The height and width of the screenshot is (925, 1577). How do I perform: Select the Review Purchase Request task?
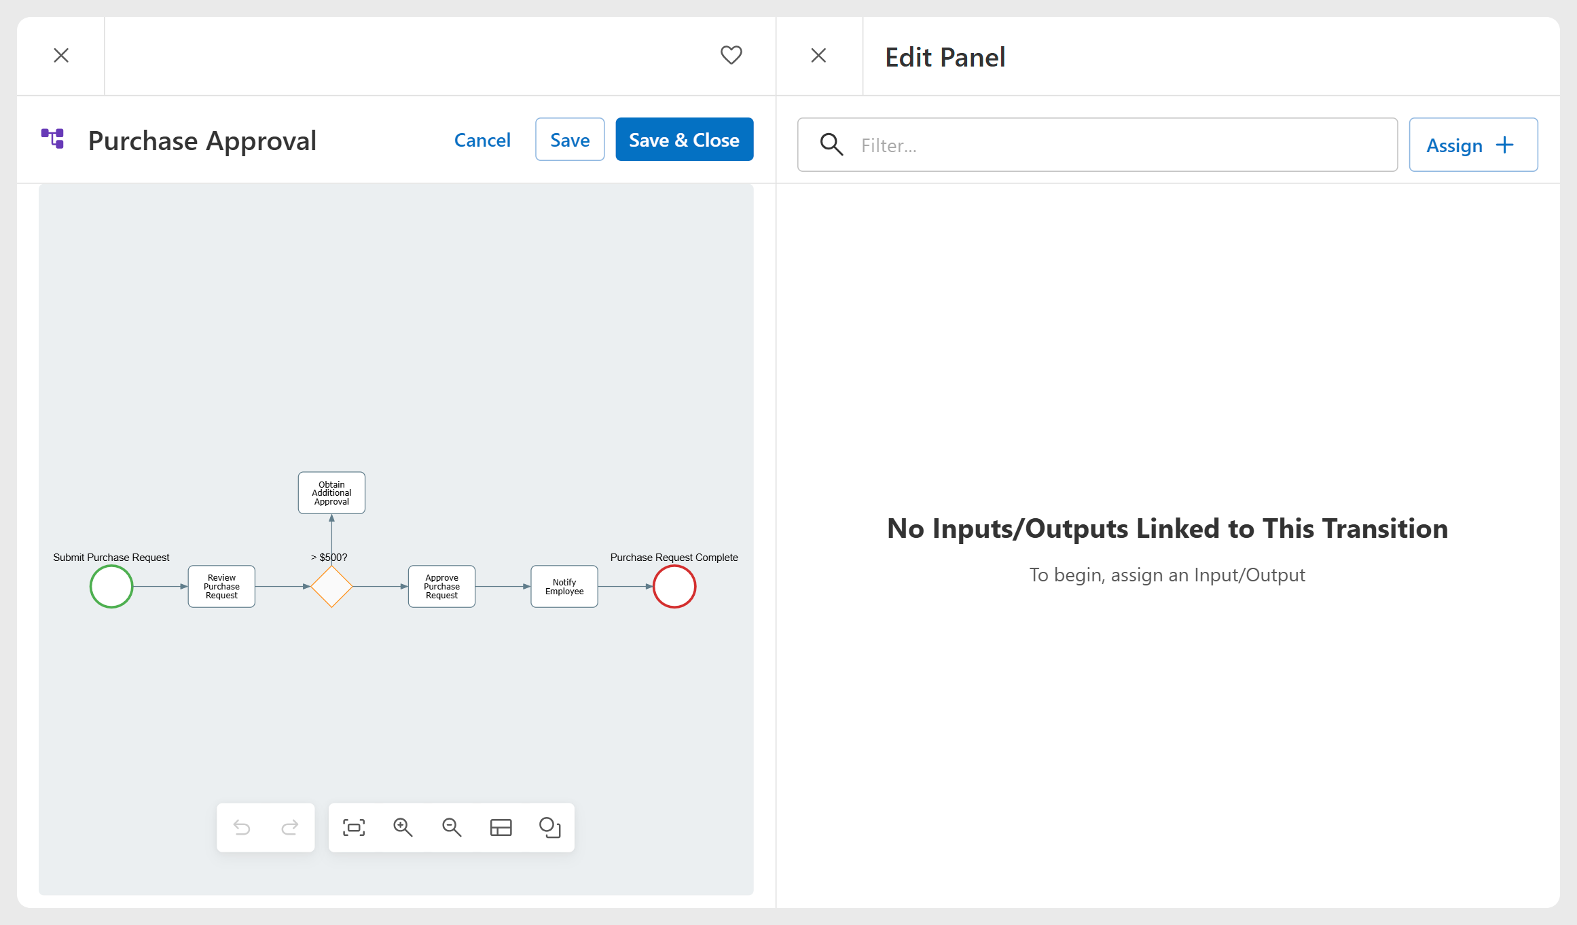[221, 586]
